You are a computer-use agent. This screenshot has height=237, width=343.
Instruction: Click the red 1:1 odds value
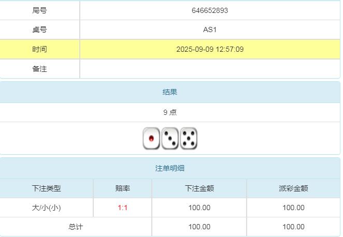pyautogui.click(x=122, y=208)
